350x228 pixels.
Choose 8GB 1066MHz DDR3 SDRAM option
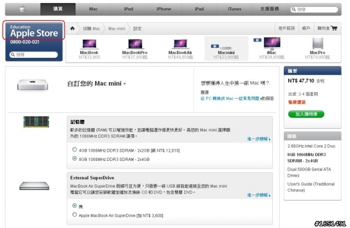click(x=74, y=159)
